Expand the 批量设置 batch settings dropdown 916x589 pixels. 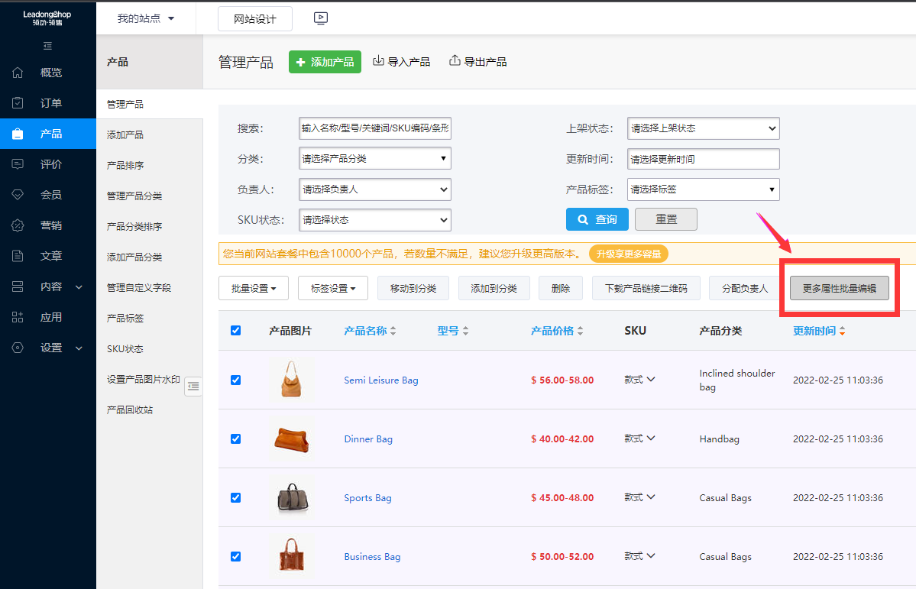(253, 288)
